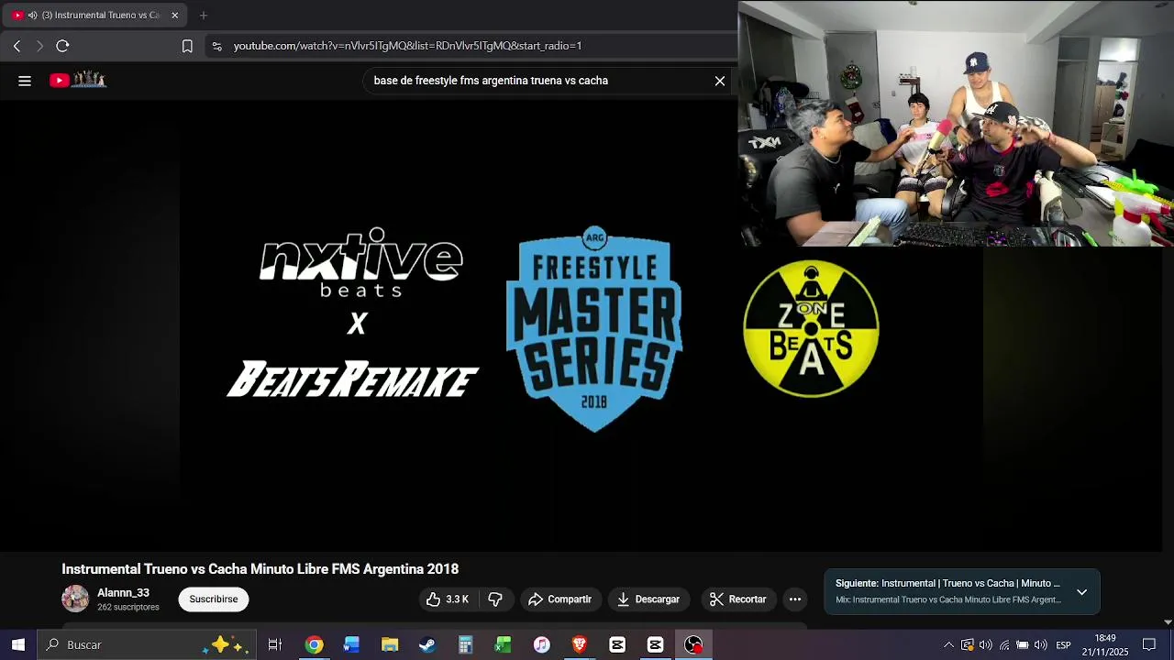Image resolution: width=1174 pixels, height=660 pixels.
Task: Open the YouTube guide hamburger menu
Action: pos(25,81)
